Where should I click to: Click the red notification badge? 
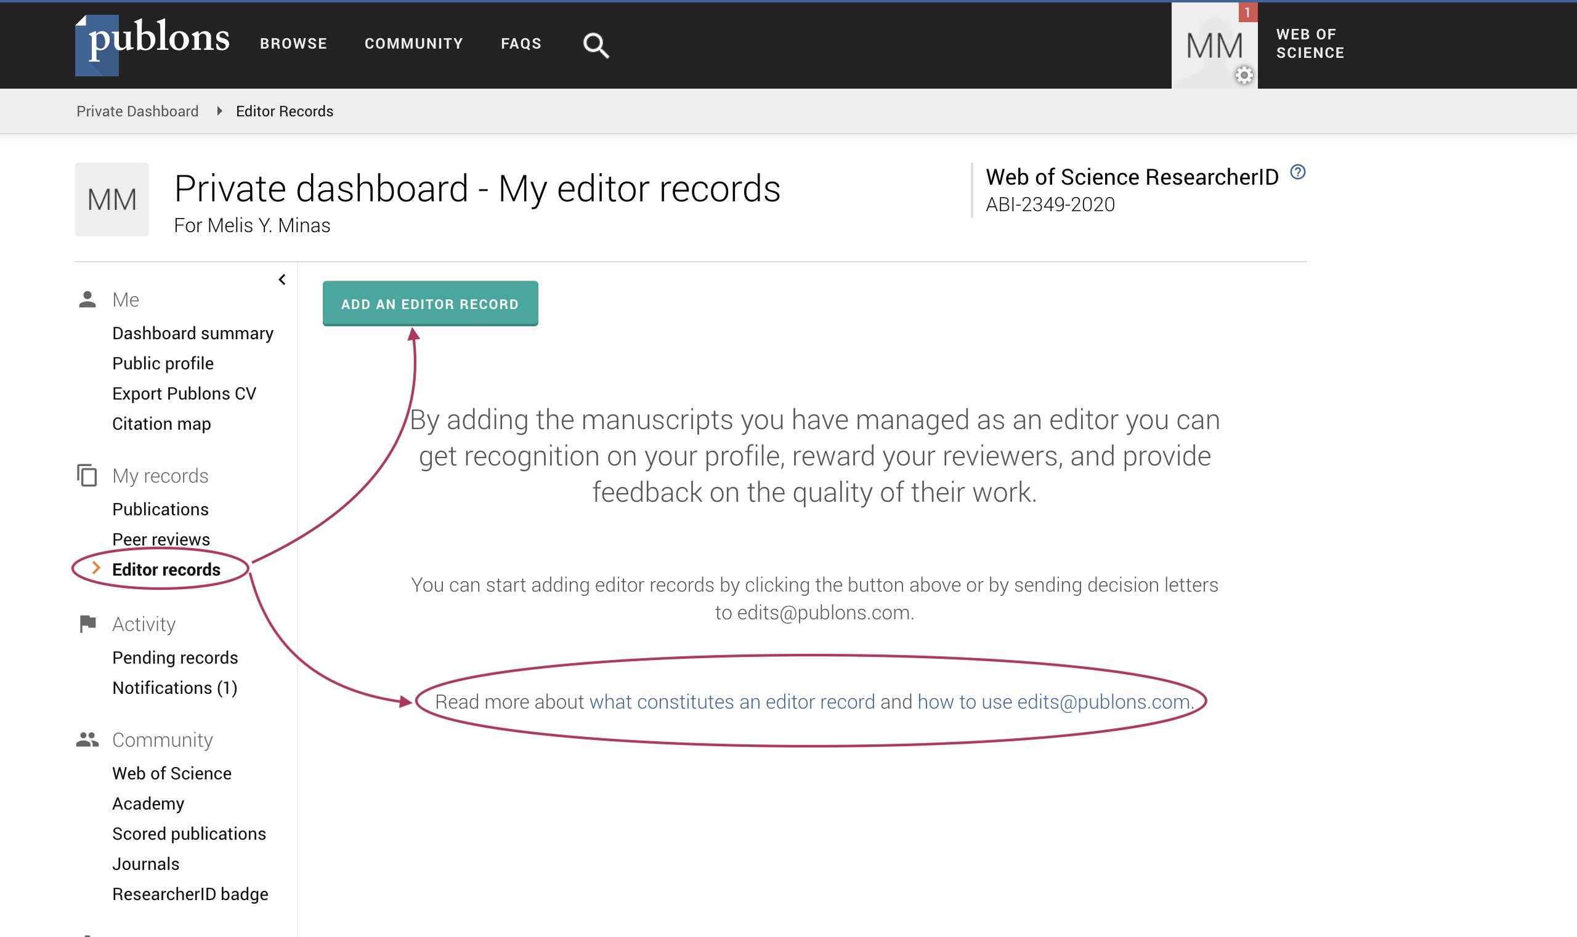coord(1247,12)
